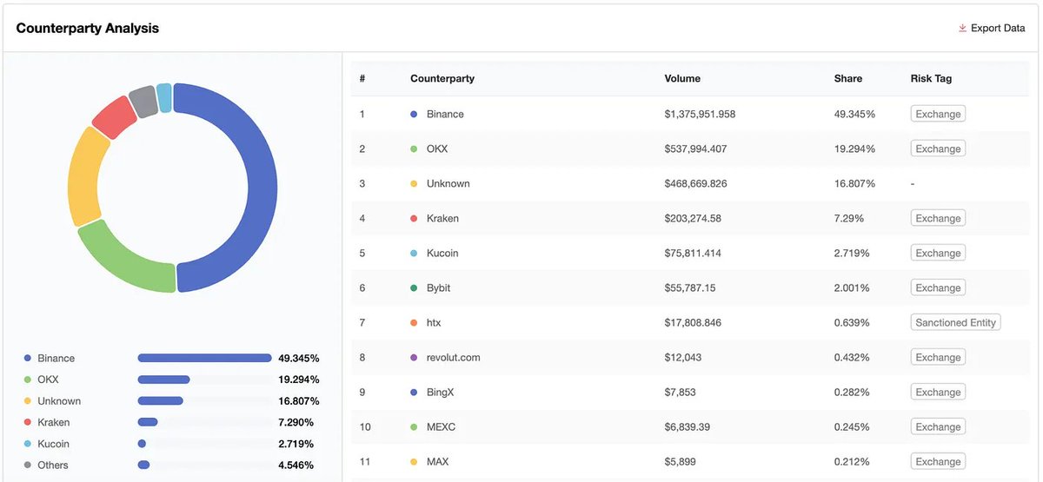Click share value 0.639% in table

coord(851,322)
